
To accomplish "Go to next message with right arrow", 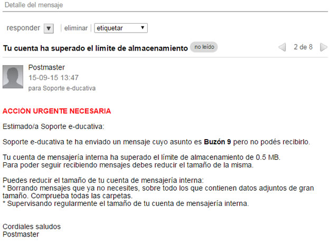I will (324, 47).
